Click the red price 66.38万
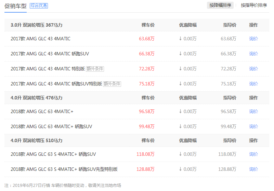This screenshot has width=274, height=191. click(x=147, y=54)
